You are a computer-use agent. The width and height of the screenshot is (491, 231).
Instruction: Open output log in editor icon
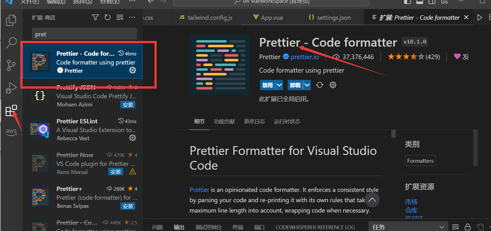click(480, 227)
